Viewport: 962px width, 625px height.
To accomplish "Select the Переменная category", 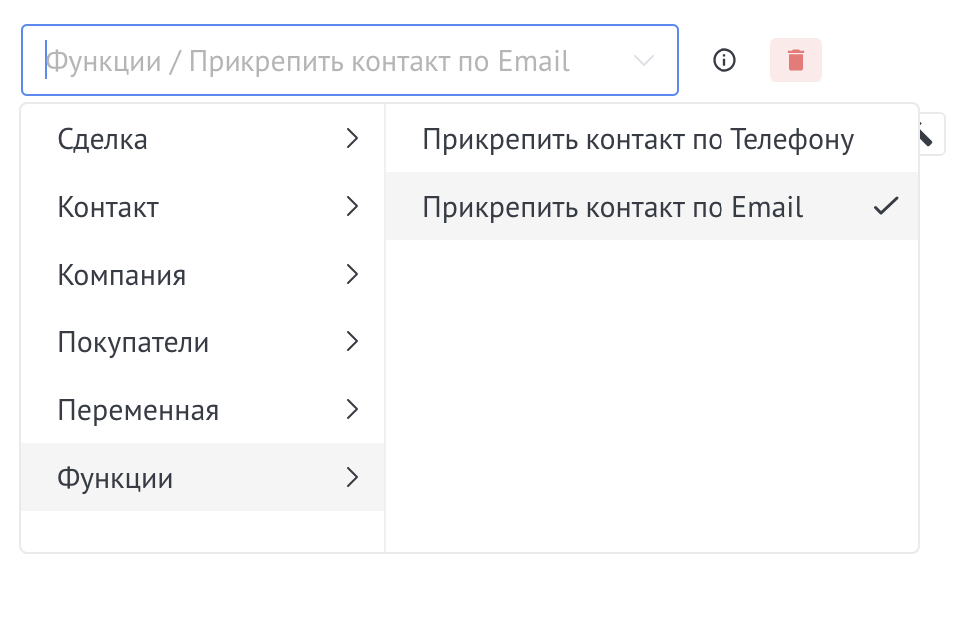I will pyautogui.click(x=138, y=410).
